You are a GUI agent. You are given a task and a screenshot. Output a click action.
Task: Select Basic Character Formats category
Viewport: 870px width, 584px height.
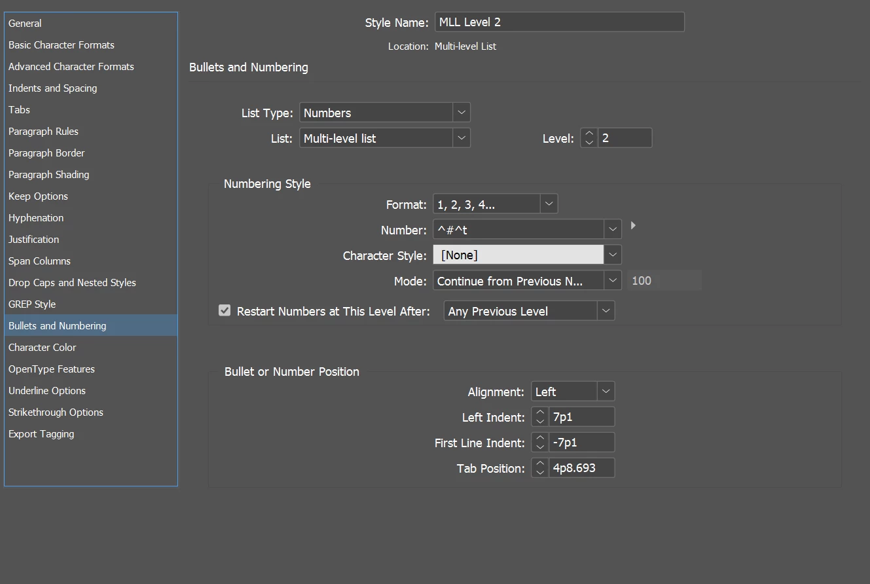(90, 45)
